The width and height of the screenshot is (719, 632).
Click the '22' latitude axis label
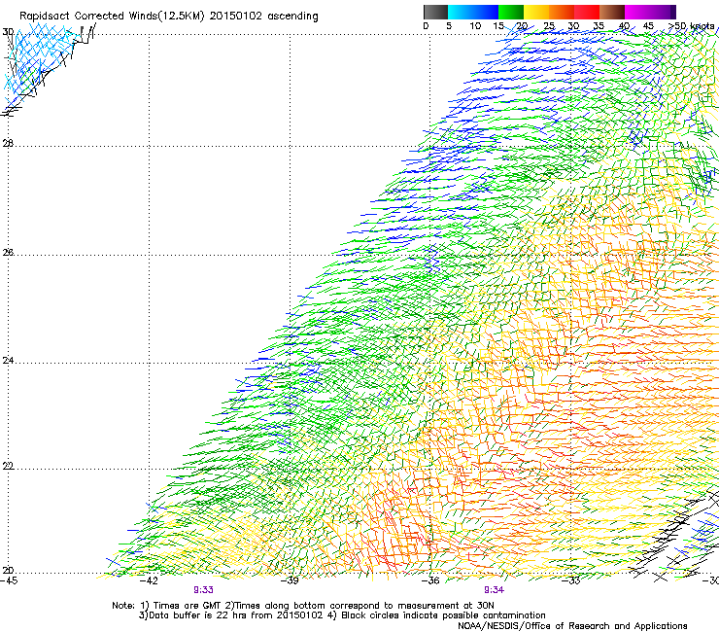[x=8, y=467]
